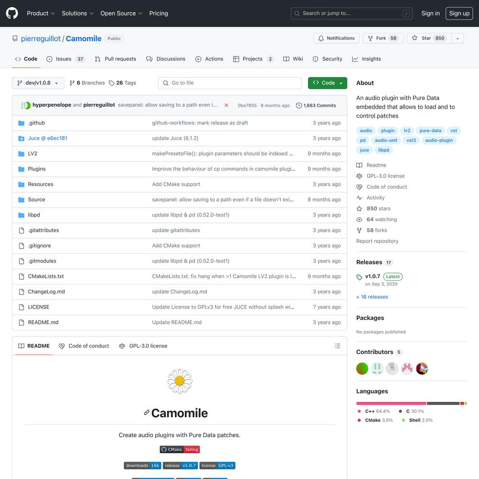Click the commit history clock icon
Image resolution: width=479 pixels, height=479 pixels.
pos(299,105)
